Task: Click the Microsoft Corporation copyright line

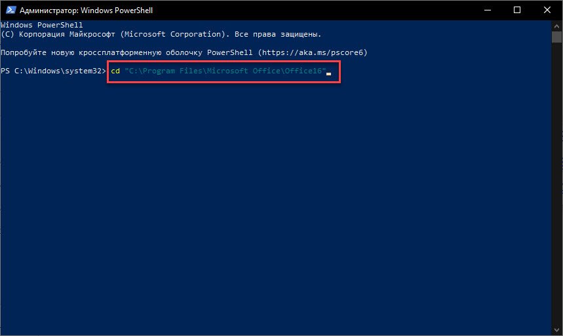Action: 161,34
